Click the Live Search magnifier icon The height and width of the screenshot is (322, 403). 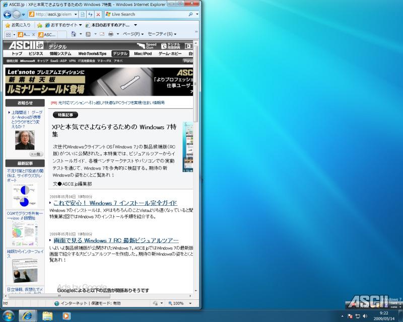click(190, 15)
